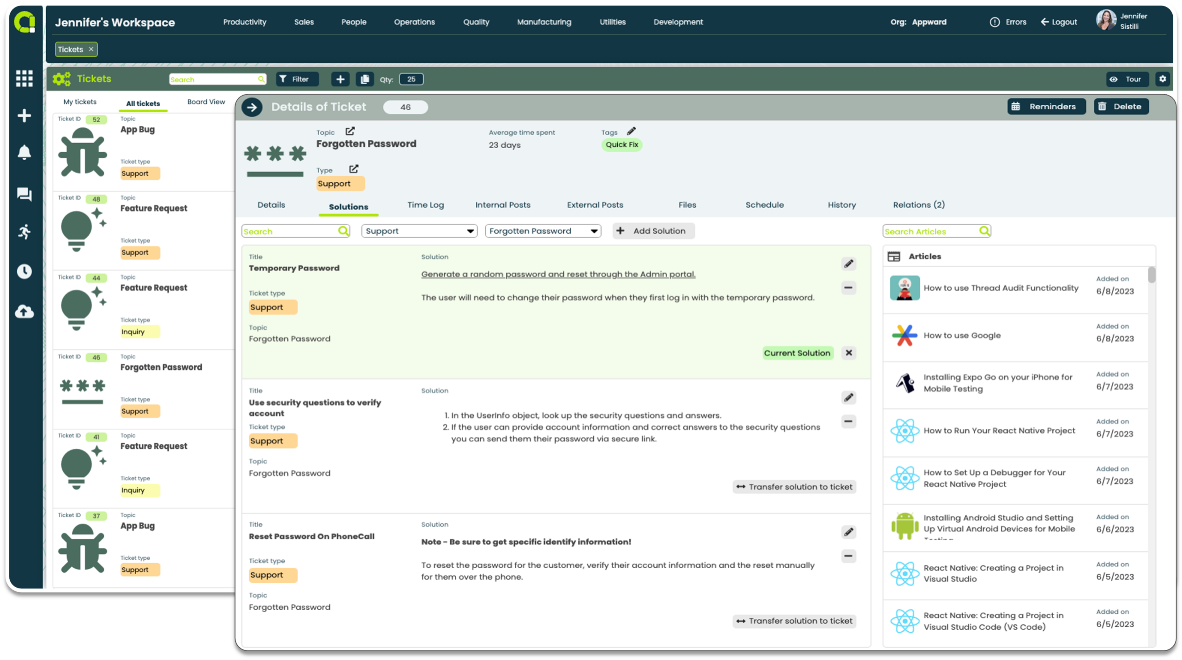
Task: Open the Files tab
Action: pos(687,205)
